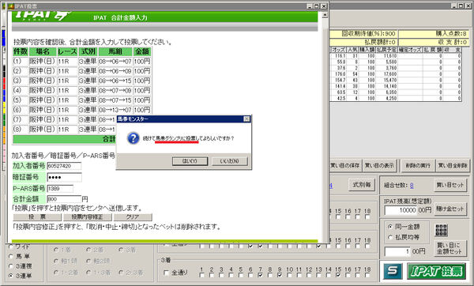Click the 暗証番号 password field
The image size is (474, 286).
click(x=64, y=177)
